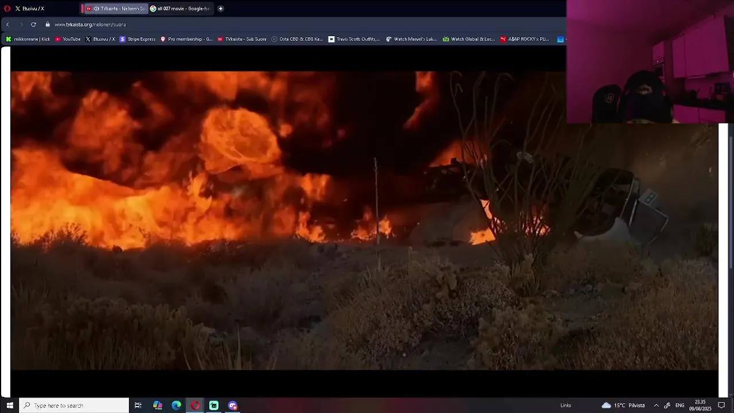
Task: Open Travis Scott Outfits bookmark
Action: [x=354, y=39]
